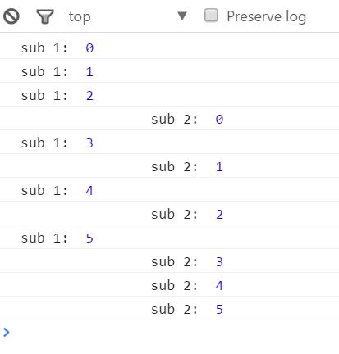Click the Preserve log label text
339x354 pixels.
click(267, 16)
